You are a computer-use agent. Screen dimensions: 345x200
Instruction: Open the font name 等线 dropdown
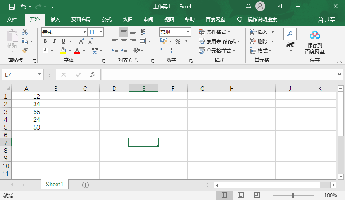click(84, 32)
